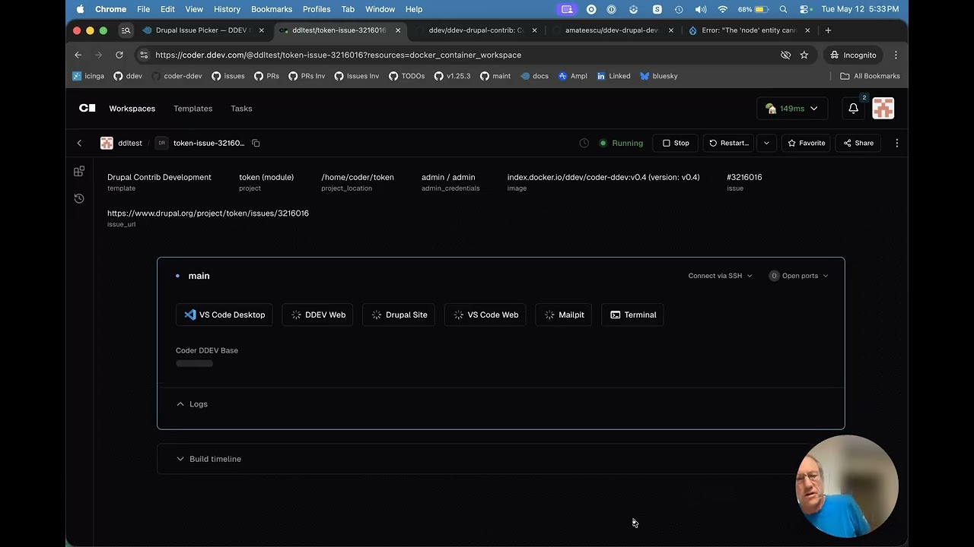Image resolution: width=974 pixels, height=547 pixels.
Task: Click the Incognito indicator
Action: [x=853, y=55]
